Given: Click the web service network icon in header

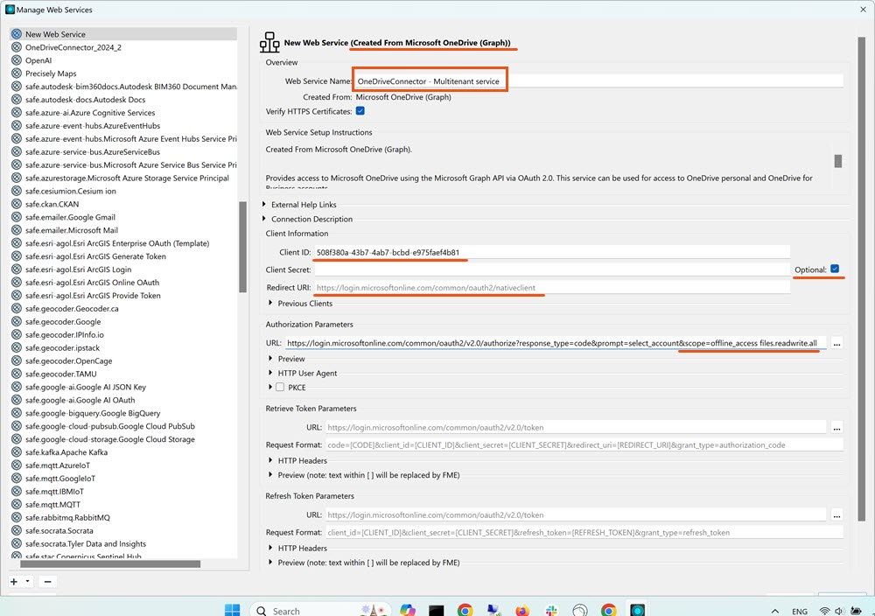Looking at the screenshot, I should [x=269, y=42].
